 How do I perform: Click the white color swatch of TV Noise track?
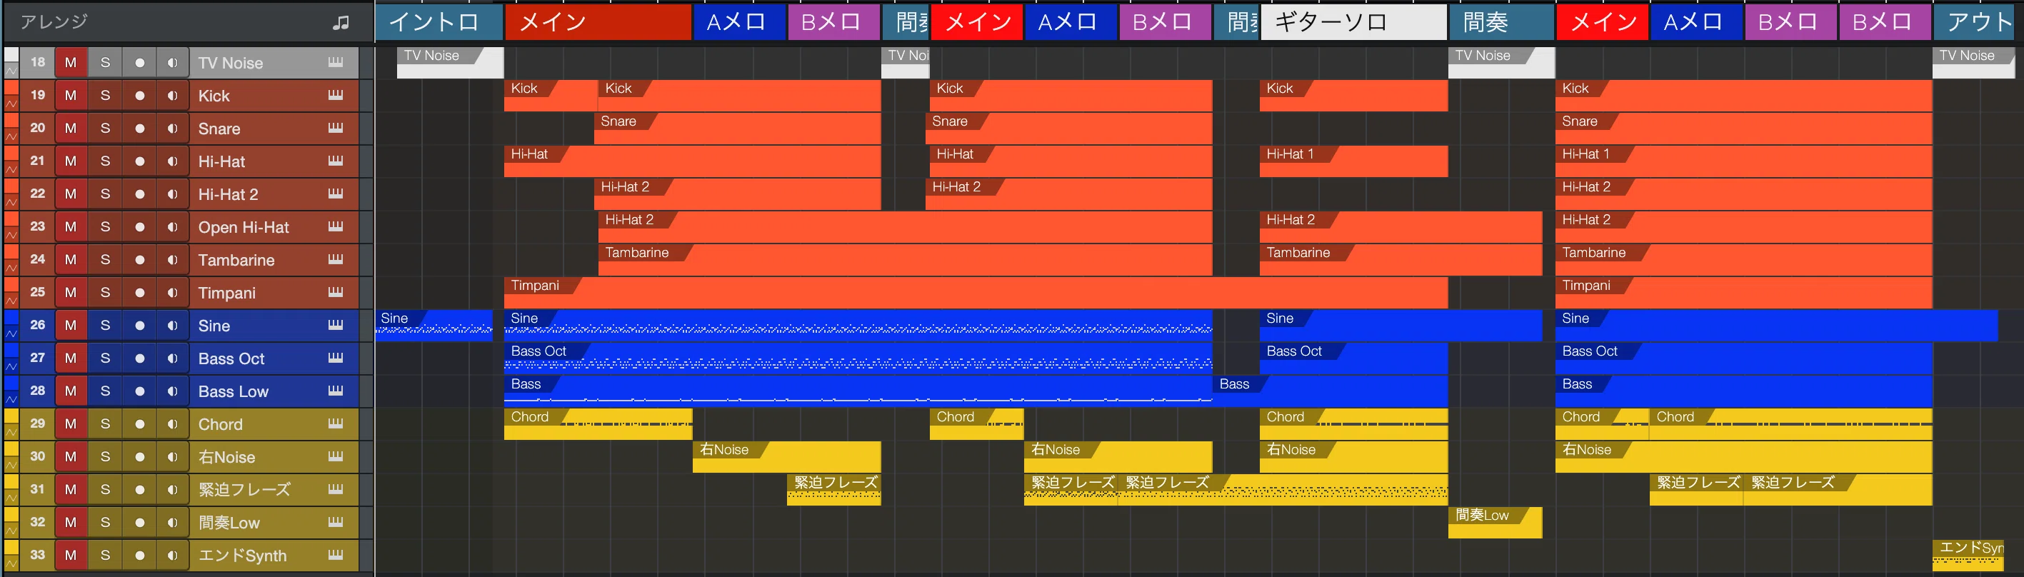tap(11, 55)
